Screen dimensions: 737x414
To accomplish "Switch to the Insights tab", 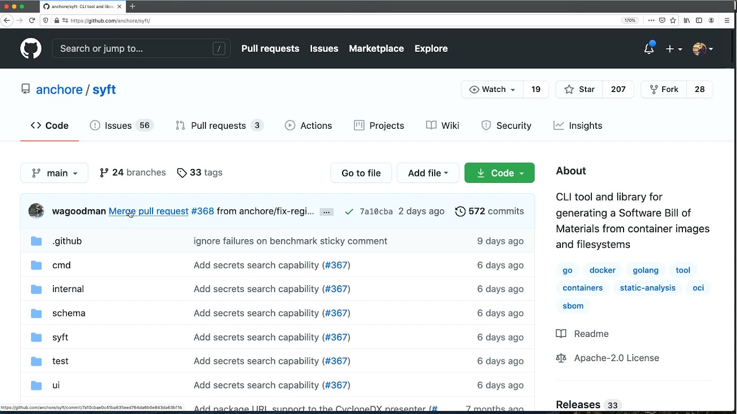I will click(578, 125).
